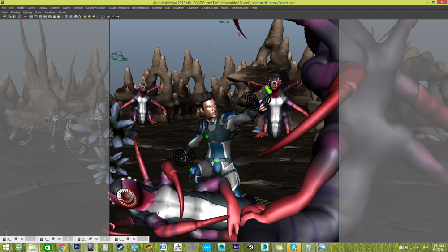Open Photoshop from the taskbar
Image resolution: width=448 pixels, height=252 pixels.
[x=77, y=247]
